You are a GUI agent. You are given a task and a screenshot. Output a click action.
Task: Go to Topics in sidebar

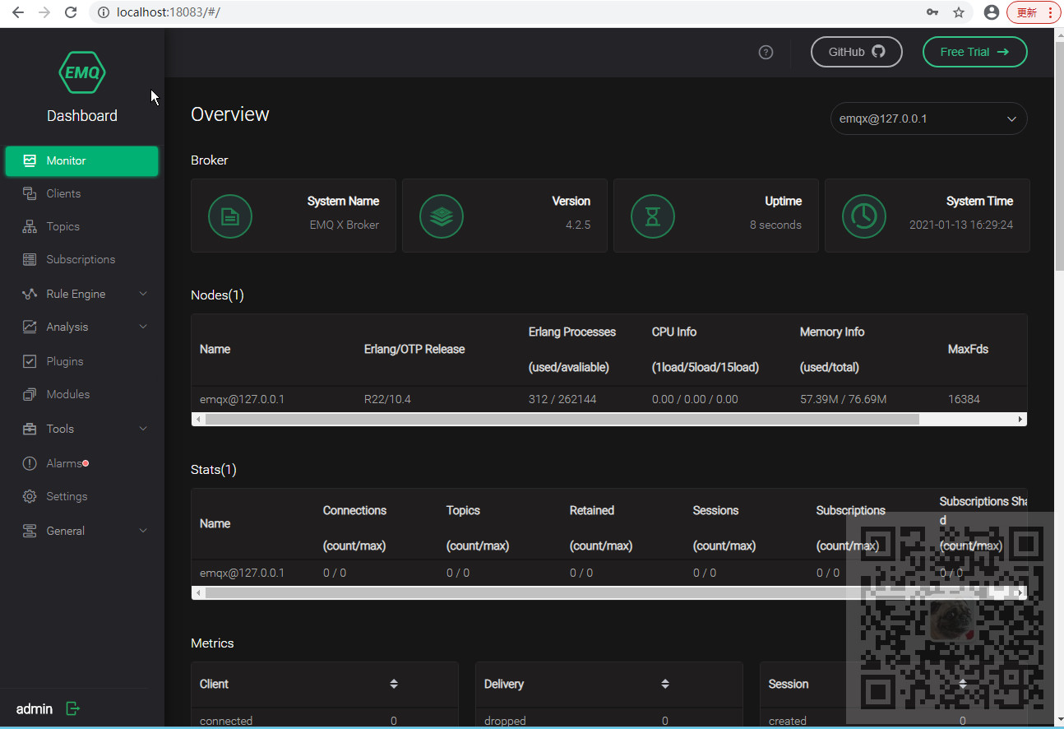pyautogui.click(x=82, y=226)
